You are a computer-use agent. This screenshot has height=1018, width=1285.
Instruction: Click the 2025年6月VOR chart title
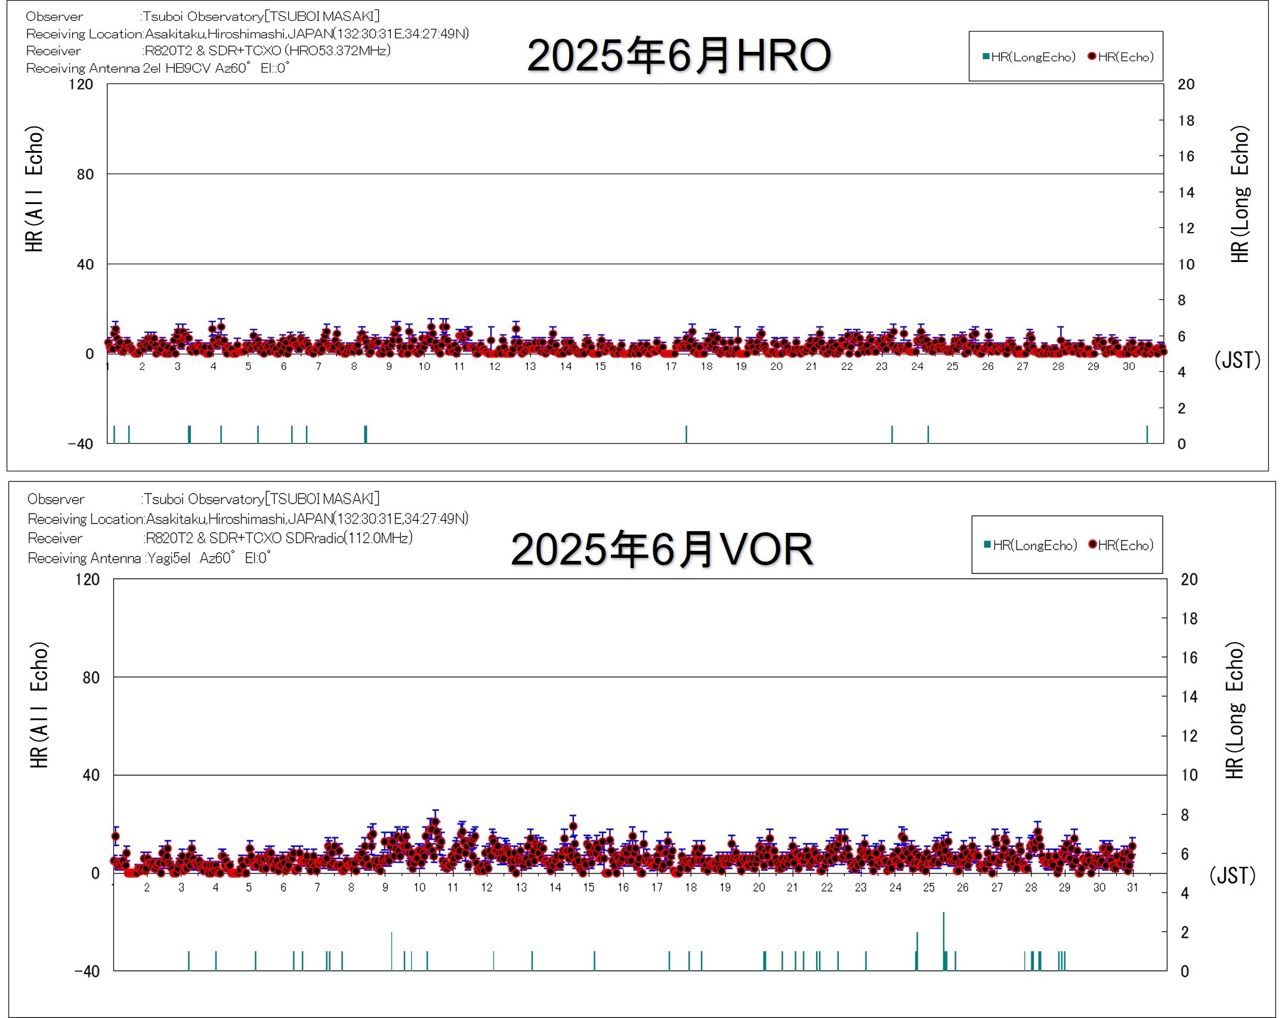(662, 549)
